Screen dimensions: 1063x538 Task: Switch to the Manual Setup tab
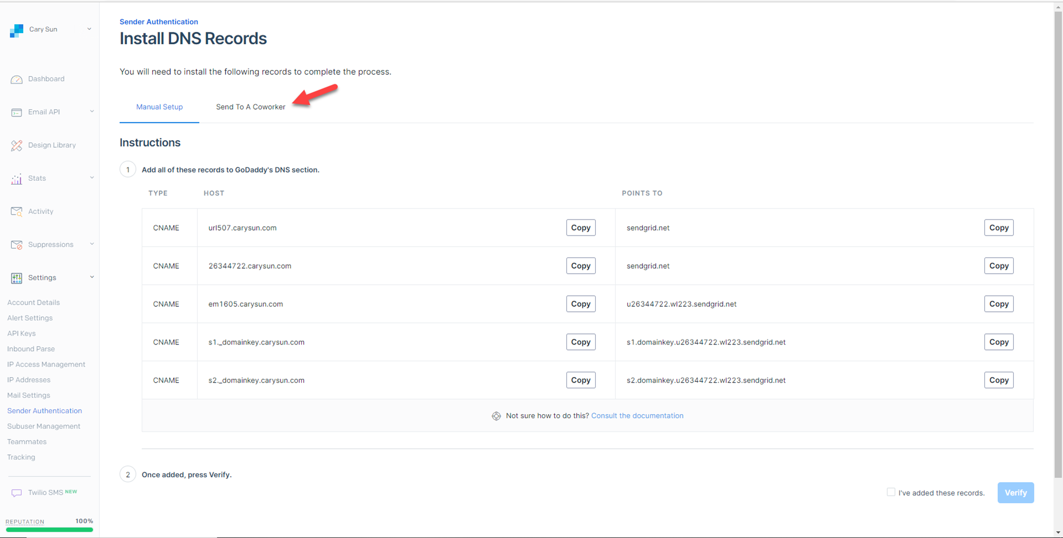click(159, 107)
